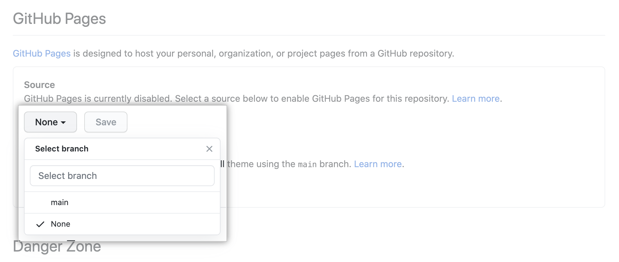Click the caret arrow on None button

(64, 122)
